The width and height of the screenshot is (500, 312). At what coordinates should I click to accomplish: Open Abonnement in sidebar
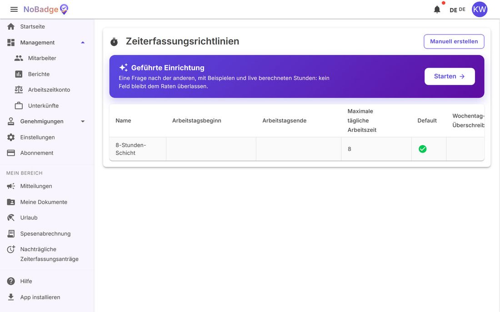click(x=37, y=153)
